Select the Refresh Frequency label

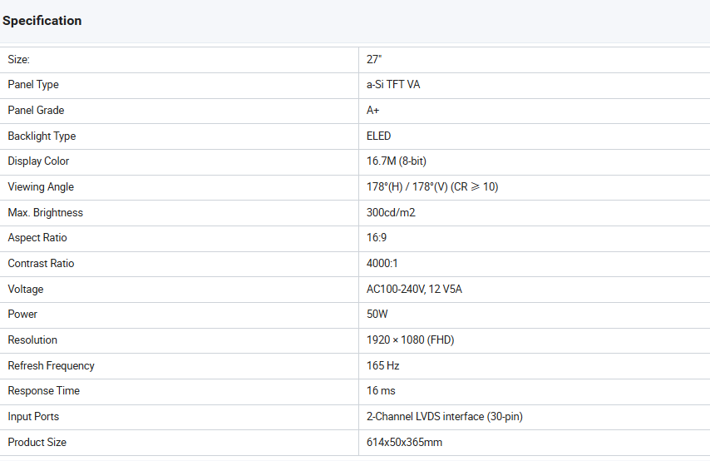click(51, 366)
